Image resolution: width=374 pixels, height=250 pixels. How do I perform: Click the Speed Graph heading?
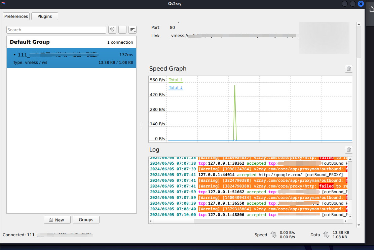coord(168,69)
